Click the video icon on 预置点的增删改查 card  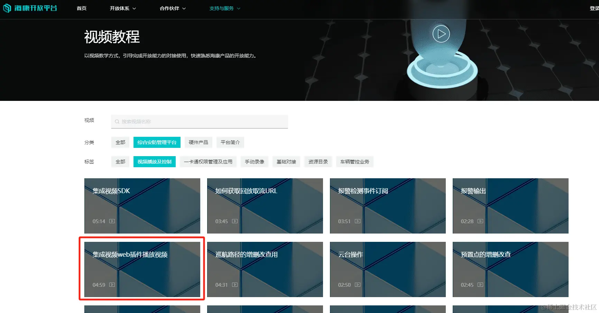tap(480, 285)
